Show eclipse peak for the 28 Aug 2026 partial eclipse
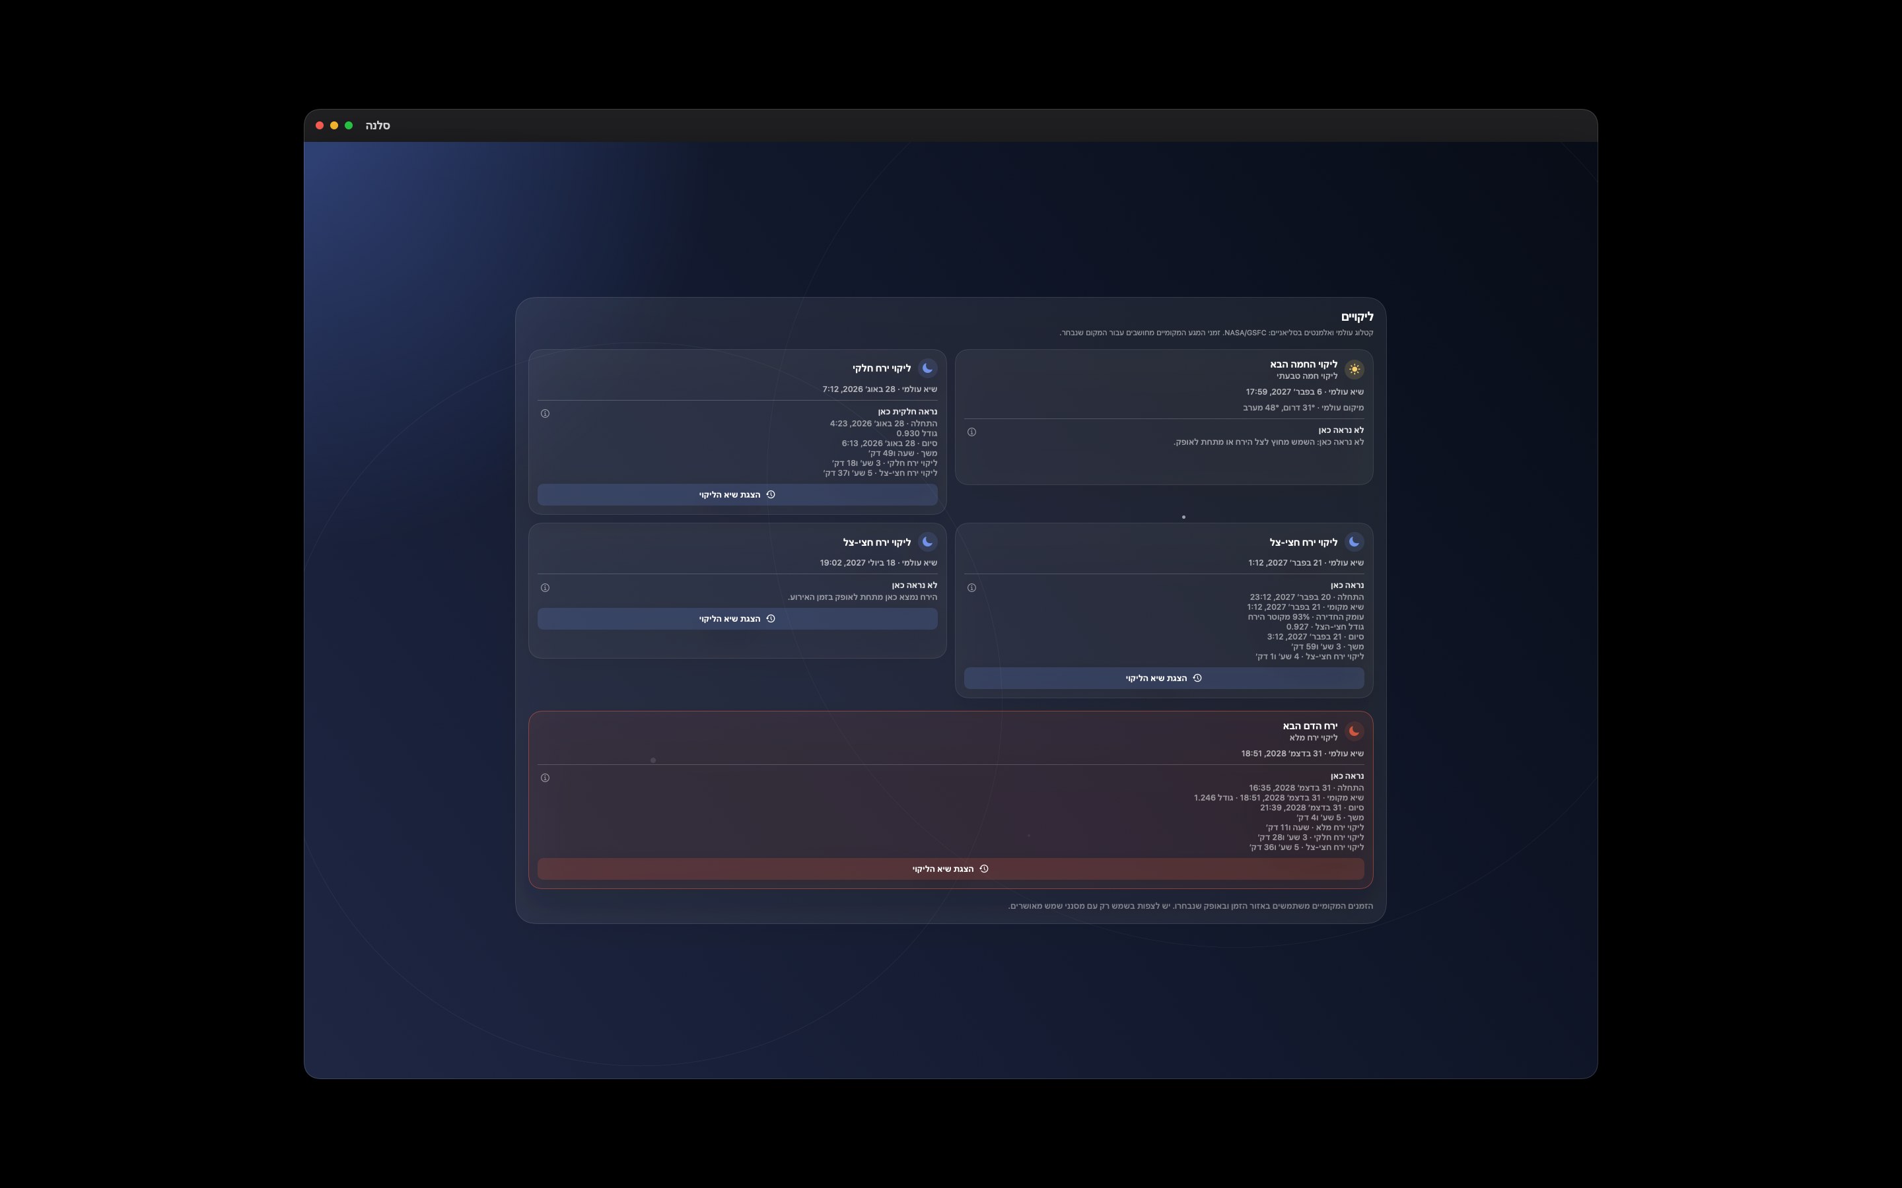 tap(737, 494)
